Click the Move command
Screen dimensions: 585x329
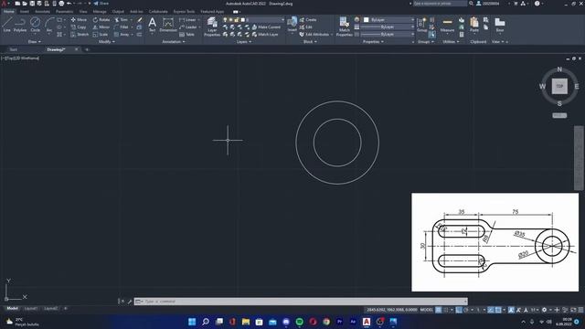point(79,19)
